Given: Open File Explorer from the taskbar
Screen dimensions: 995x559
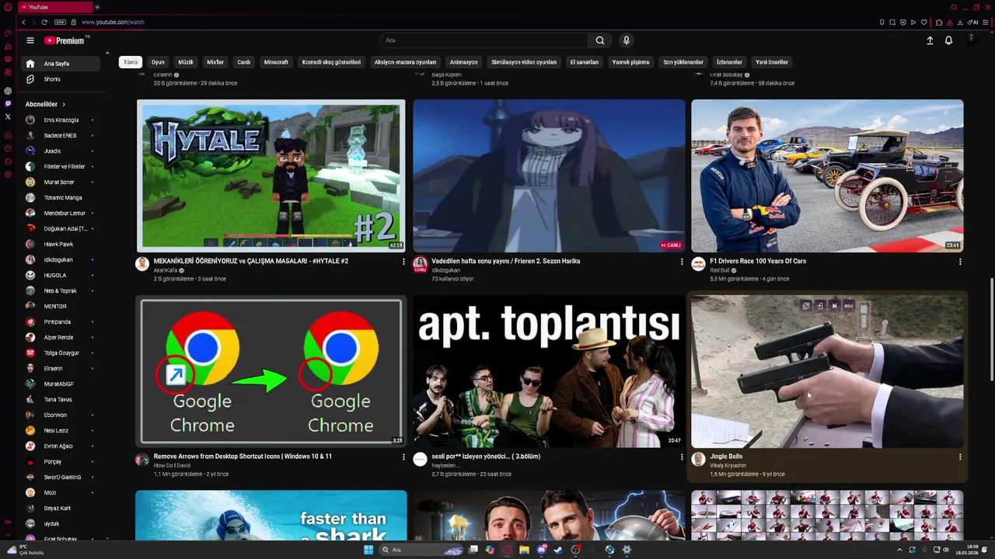Looking at the screenshot, I should point(524,550).
